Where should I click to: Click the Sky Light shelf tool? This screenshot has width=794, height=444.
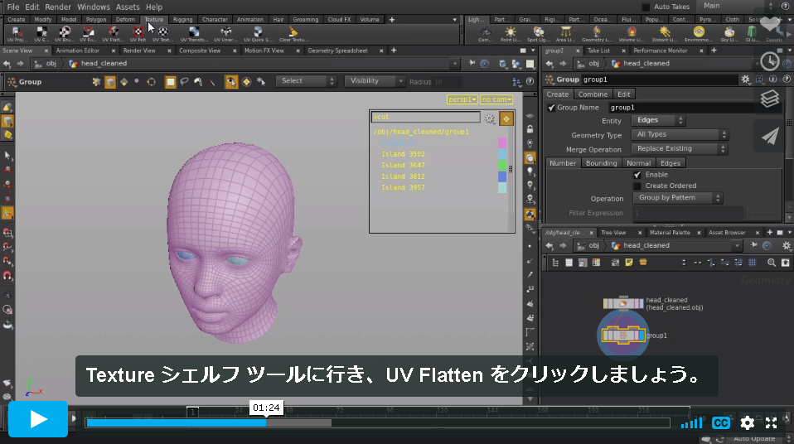[729, 34]
